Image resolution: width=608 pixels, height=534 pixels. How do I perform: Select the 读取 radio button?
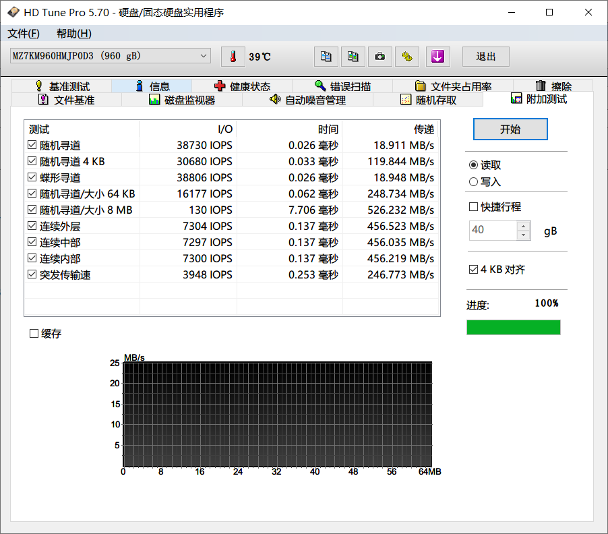473,165
